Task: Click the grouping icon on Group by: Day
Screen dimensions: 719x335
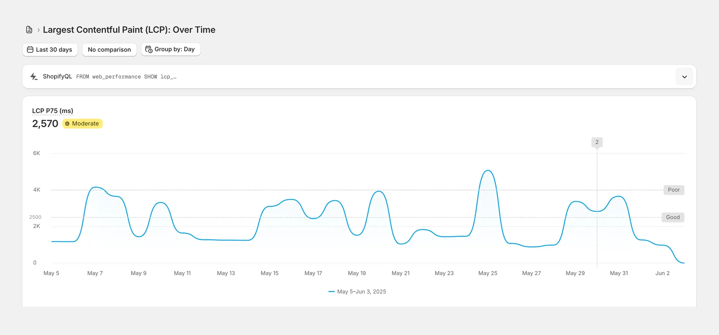Action: 149,49
